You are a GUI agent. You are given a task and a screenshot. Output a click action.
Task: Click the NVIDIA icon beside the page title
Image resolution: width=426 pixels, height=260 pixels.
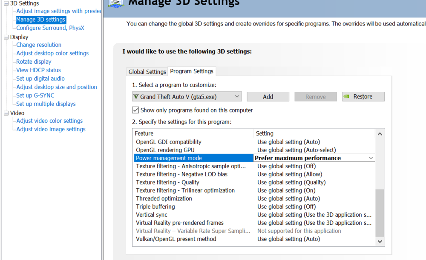[116, 3]
